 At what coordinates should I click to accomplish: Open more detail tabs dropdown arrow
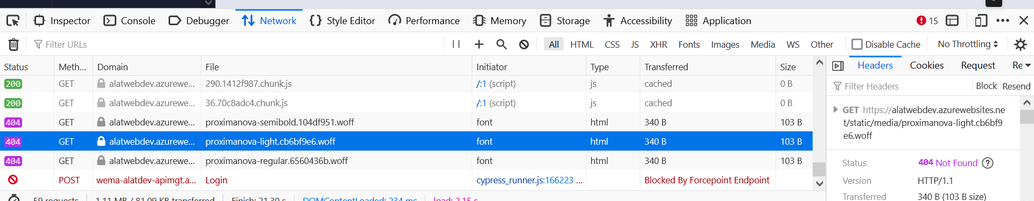tap(1028, 65)
